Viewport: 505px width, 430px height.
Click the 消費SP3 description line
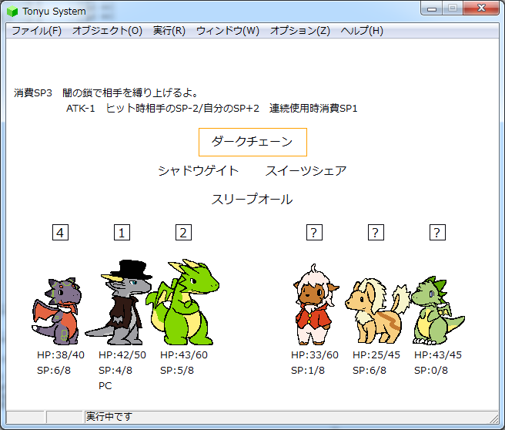pyautogui.click(x=105, y=92)
